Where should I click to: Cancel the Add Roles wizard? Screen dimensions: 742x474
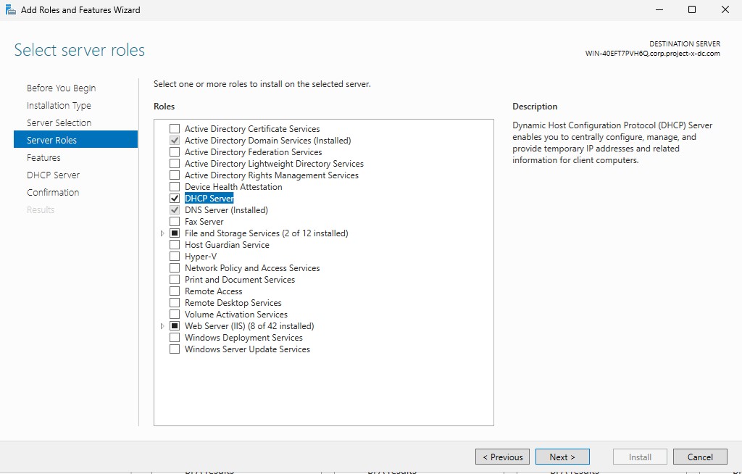[x=699, y=457]
